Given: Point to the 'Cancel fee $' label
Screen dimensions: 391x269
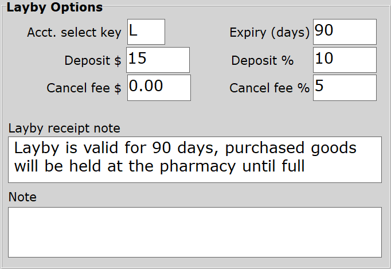Looking at the screenshot, I should coord(85,88).
